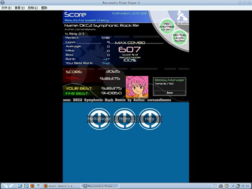252x189 pixels.
Task: Open the 帮助 menu
Action: (x=44, y=8)
